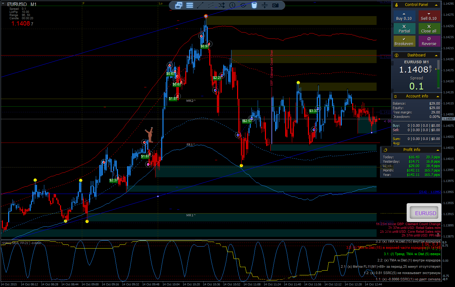The image size is (455, 287).
Task: Collapse the Control Panel section
Action: (436, 5)
